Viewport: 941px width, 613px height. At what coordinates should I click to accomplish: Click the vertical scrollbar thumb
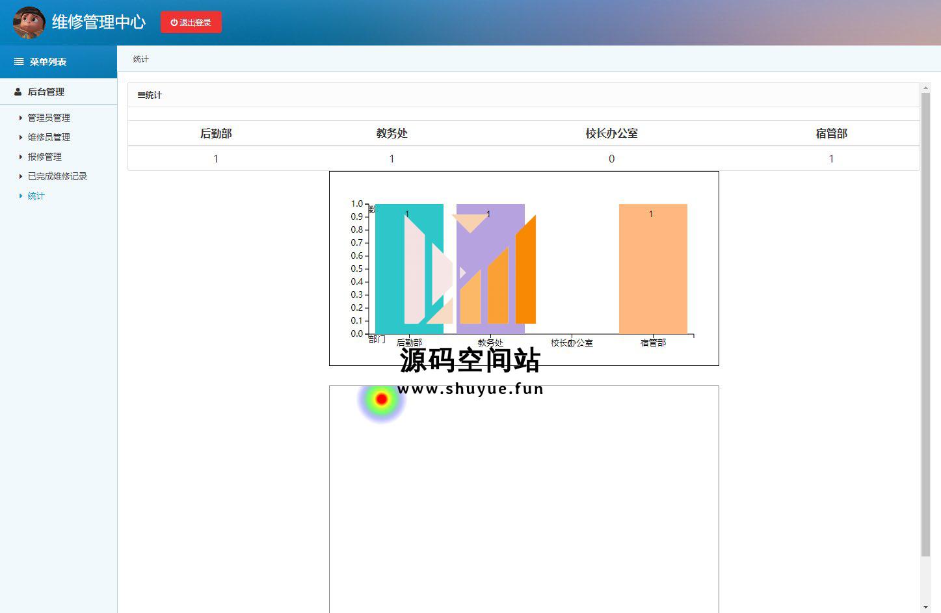point(925,324)
